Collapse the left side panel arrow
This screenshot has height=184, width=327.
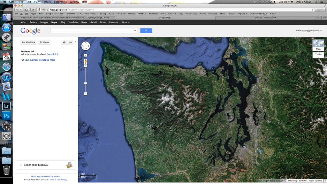[75, 42]
